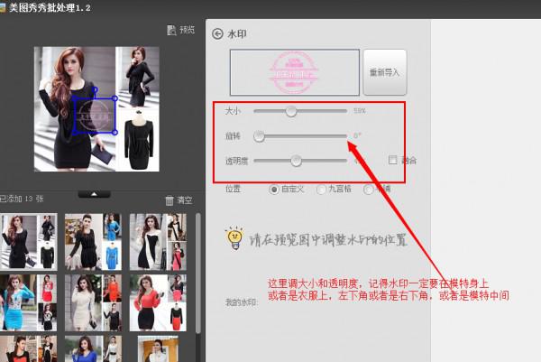Select the 平铺 position radio button
Screen dimensions: 541x362
click(x=368, y=190)
